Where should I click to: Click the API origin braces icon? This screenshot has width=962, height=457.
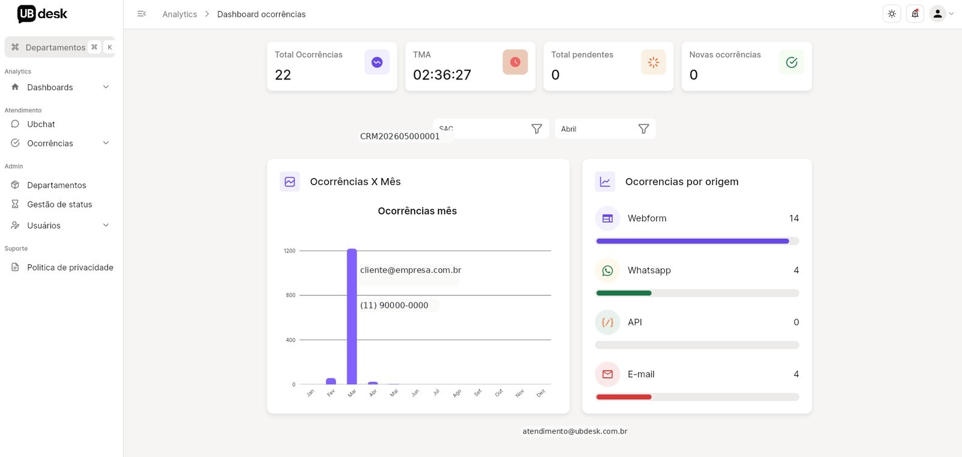click(607, 322)
